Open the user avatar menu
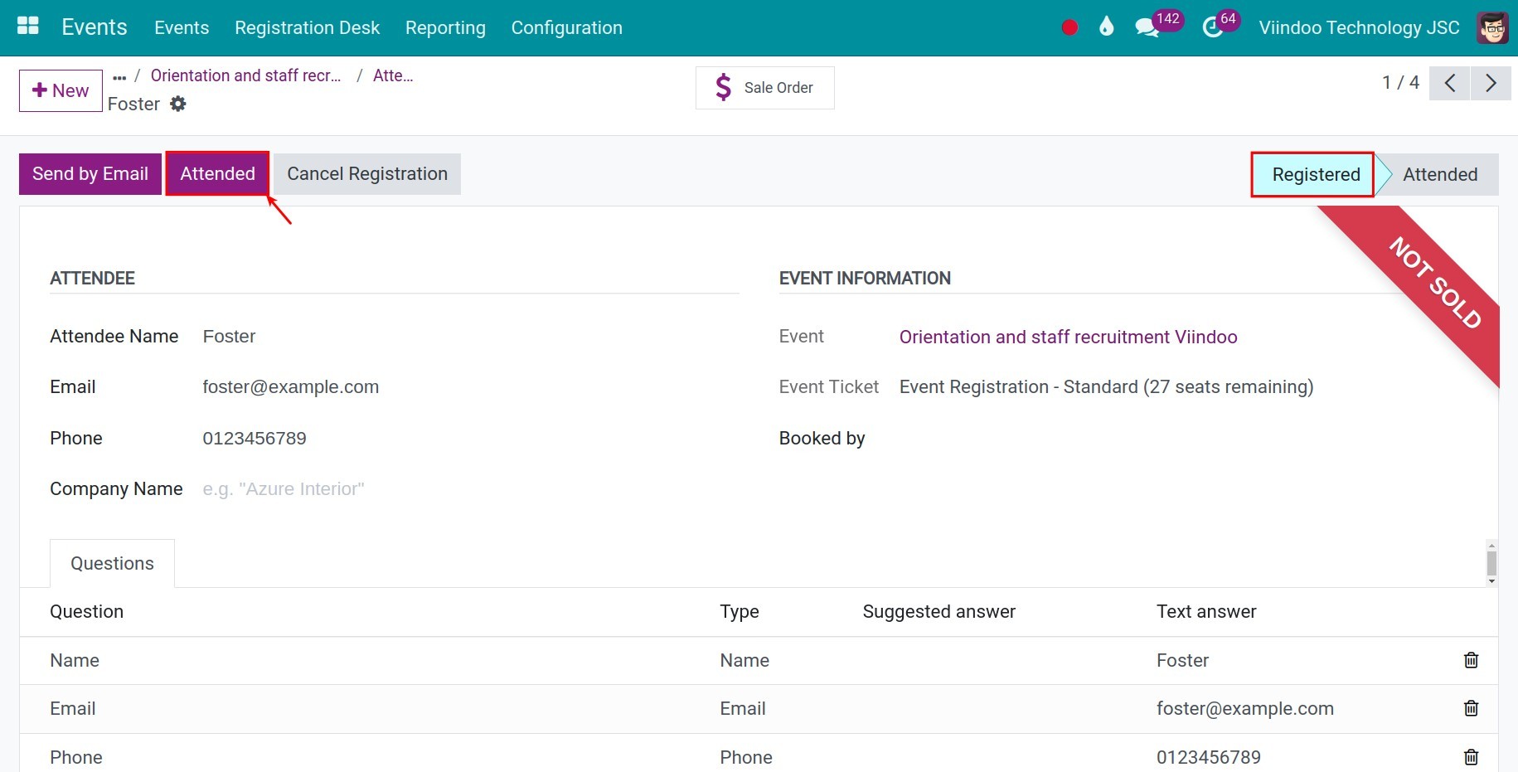Viewport: 1518px width, 772px height. coord(1492,27)
